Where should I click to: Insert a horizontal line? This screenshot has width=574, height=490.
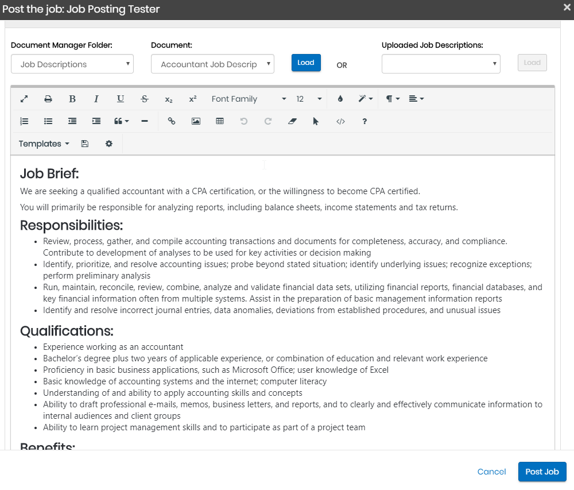point(145,121)
